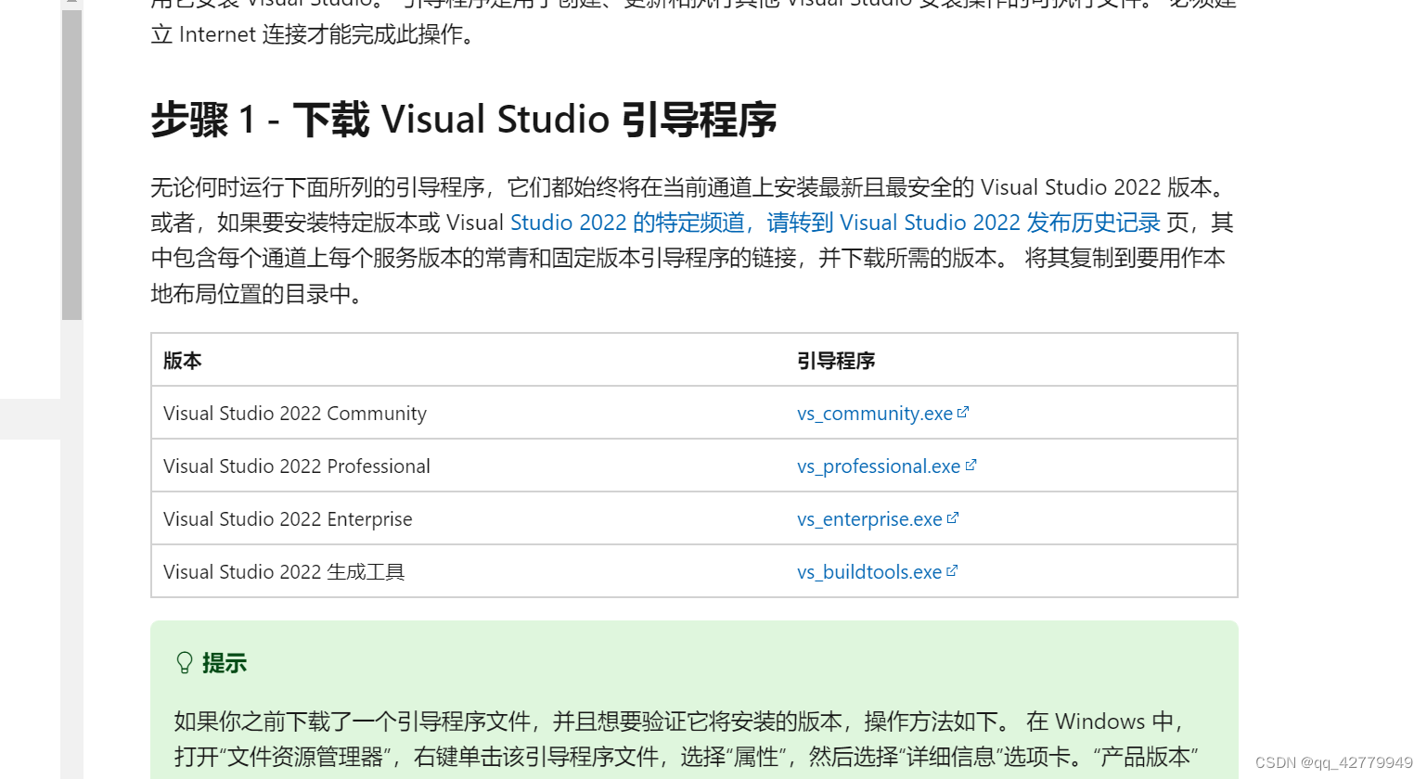Image resolution: width=1427 pixels, height=779 pixels.
Task: Click the 提示 tip title
Action: click(225, 663)
